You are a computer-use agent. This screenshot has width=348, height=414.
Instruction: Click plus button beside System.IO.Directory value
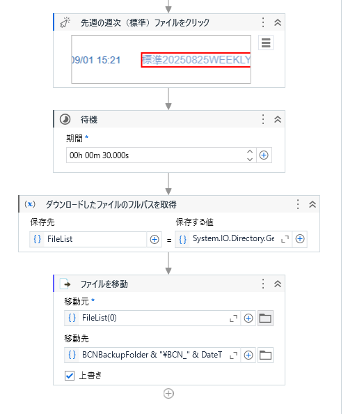click(x=300, y=239)
